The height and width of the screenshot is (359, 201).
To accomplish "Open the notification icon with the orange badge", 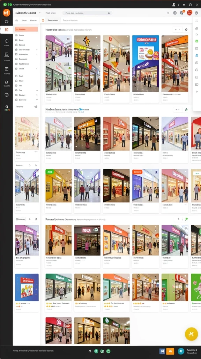I will 182,13.
